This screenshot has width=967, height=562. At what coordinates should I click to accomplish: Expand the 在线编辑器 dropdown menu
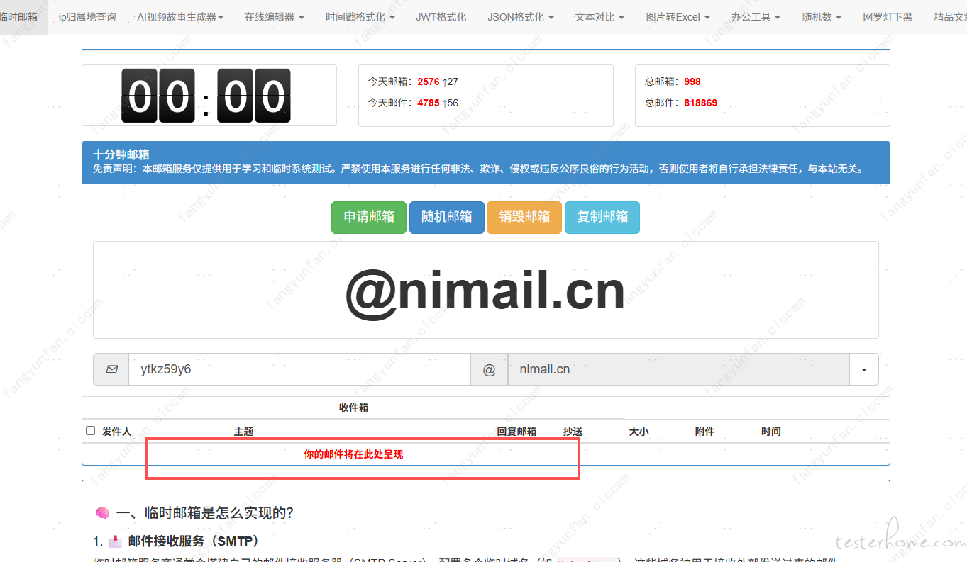(x=275, y=17)
